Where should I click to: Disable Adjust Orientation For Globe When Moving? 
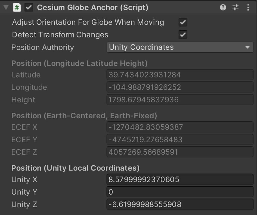182,22
